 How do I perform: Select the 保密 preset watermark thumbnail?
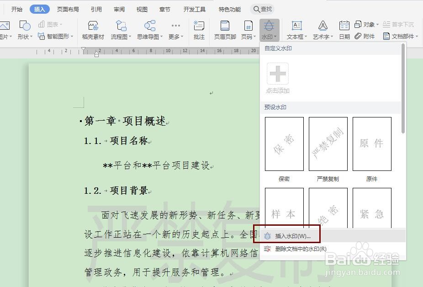pos(284,143)
